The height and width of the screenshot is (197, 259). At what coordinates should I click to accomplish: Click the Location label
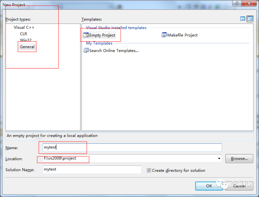point(14,159)
